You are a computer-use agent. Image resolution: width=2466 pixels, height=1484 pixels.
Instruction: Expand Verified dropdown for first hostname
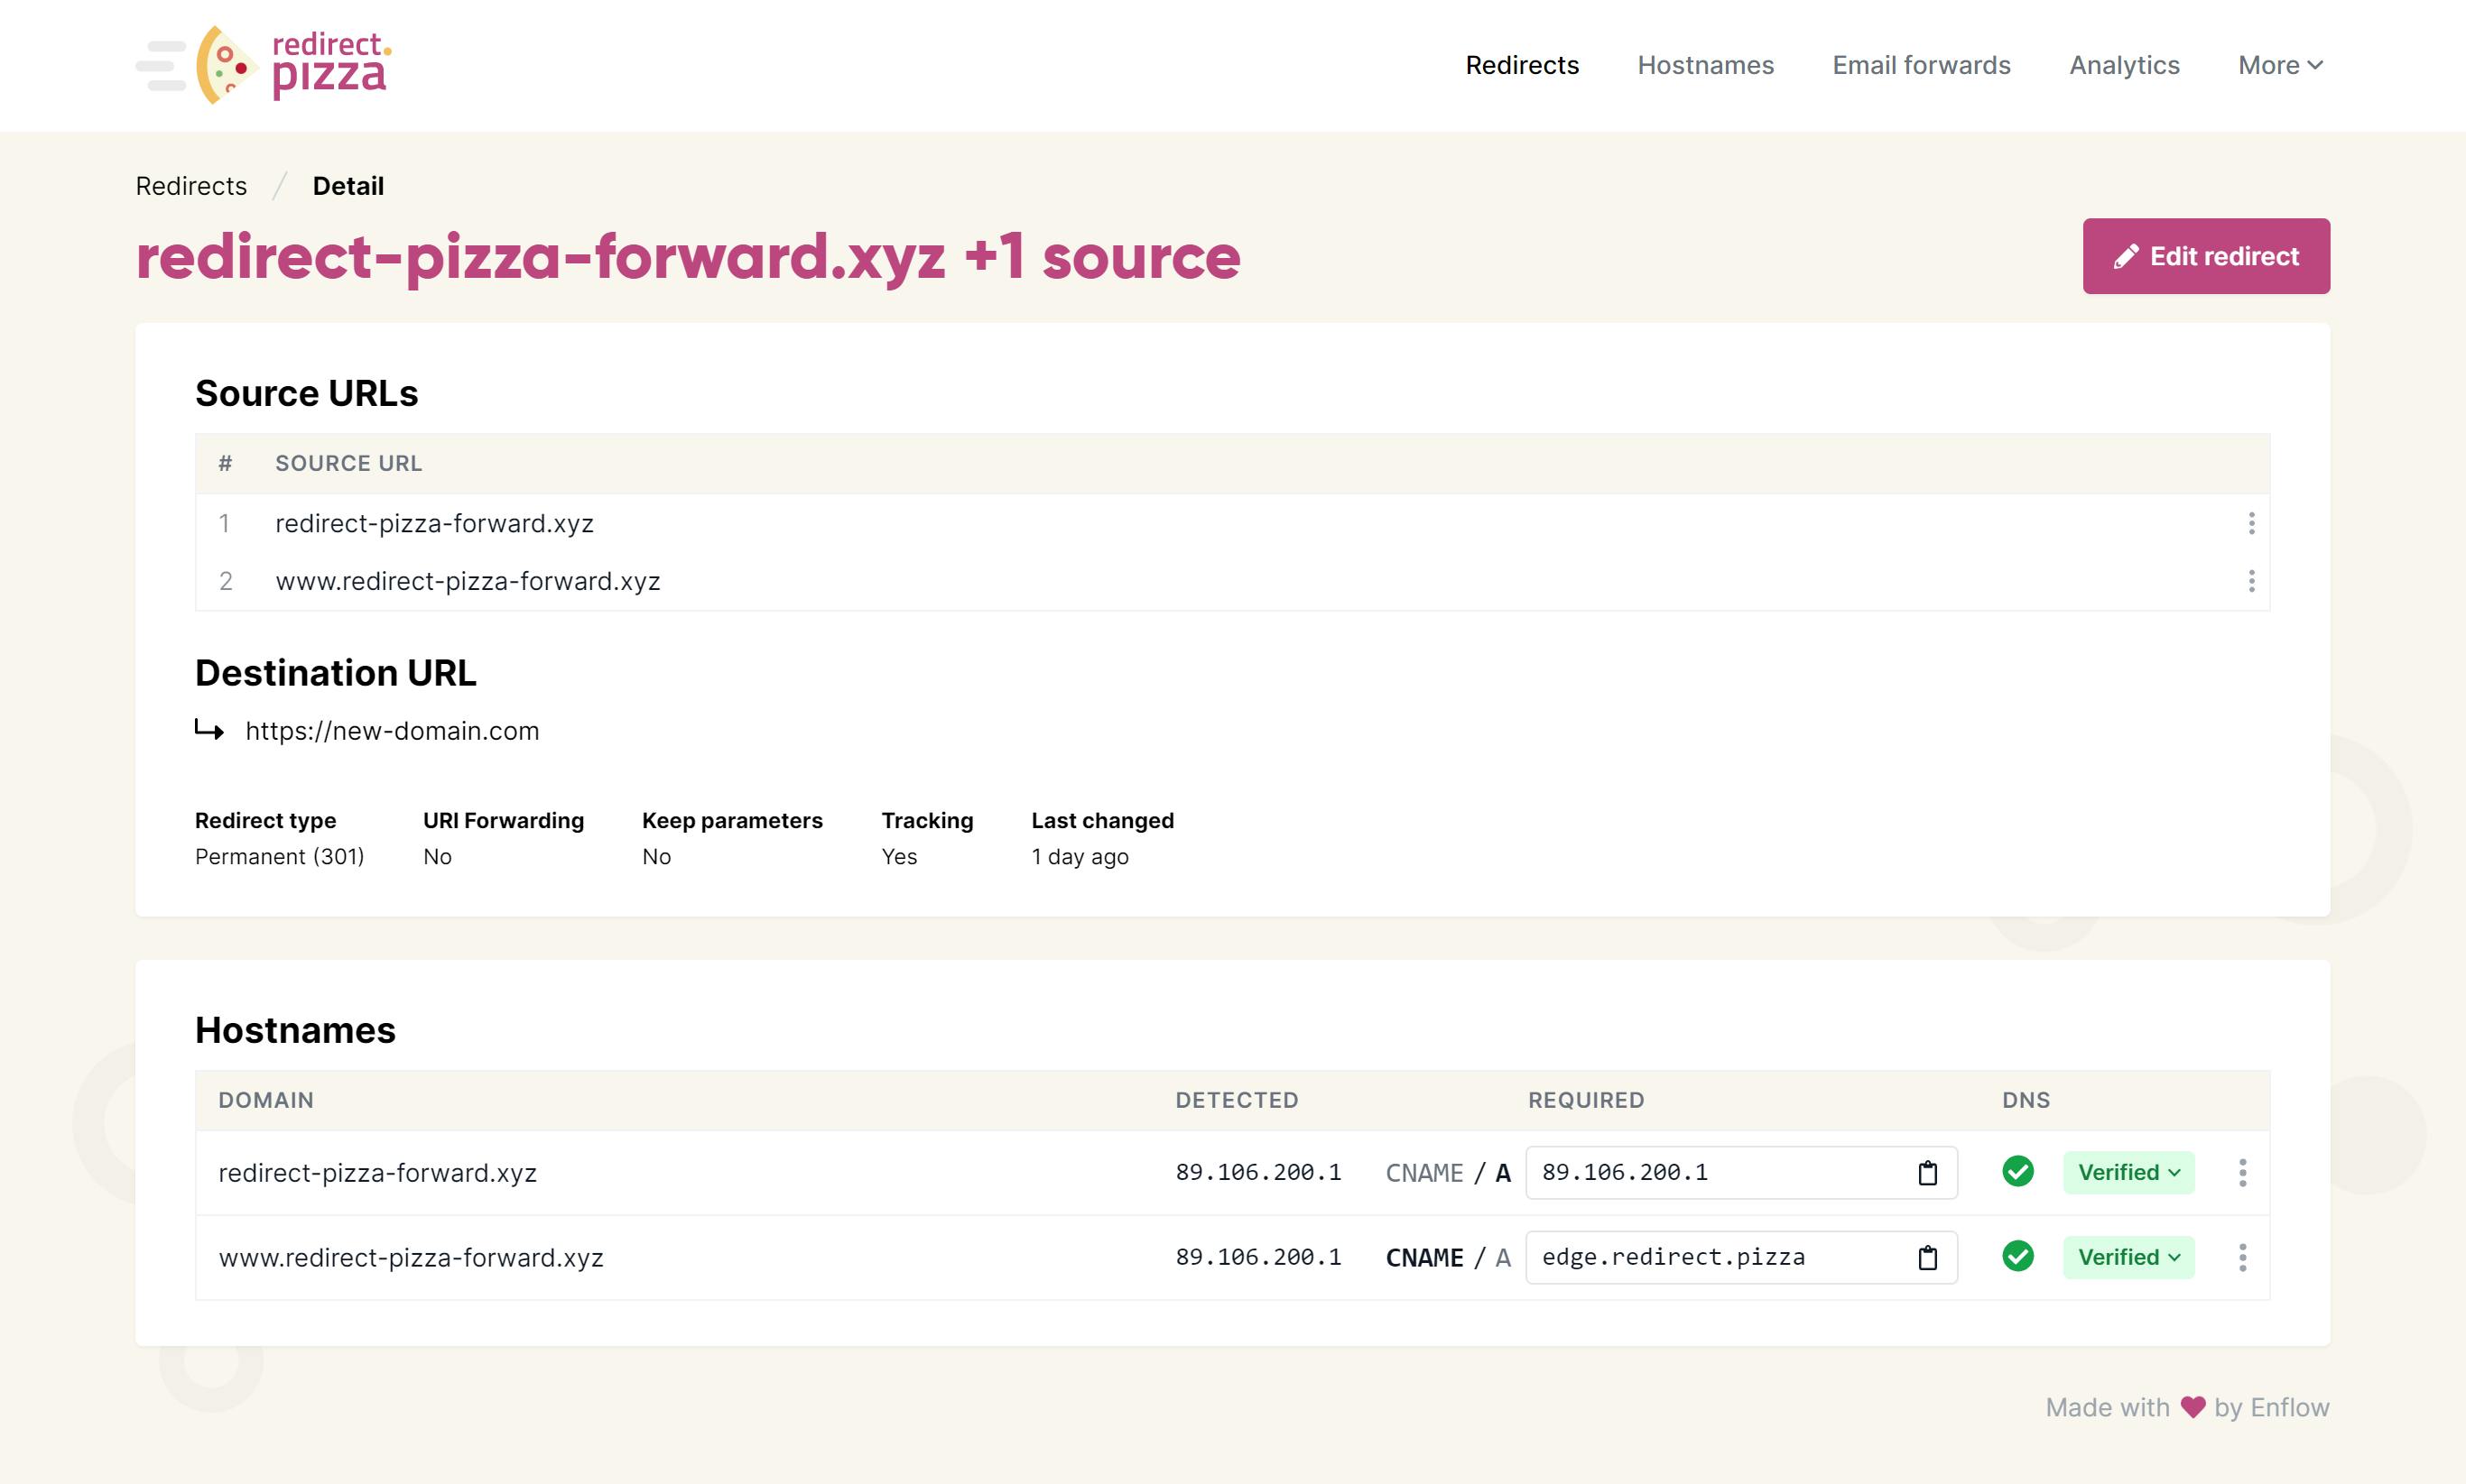(2128, 1173)
